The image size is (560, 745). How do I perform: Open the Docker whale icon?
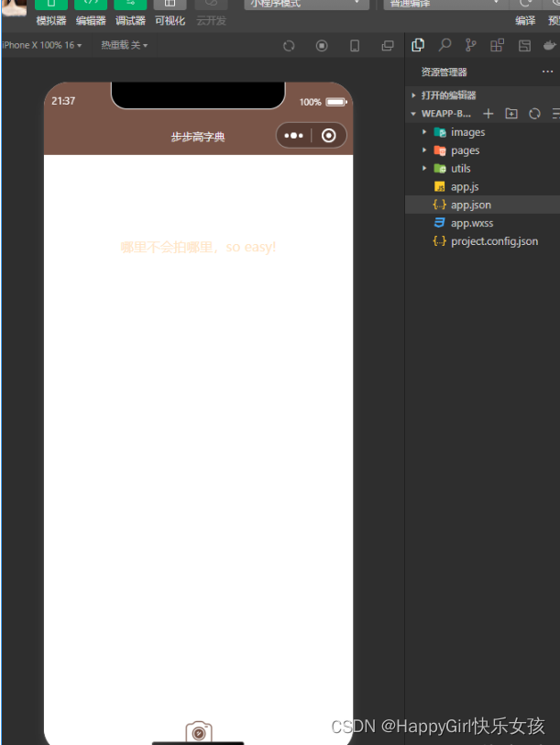(550, 46)
